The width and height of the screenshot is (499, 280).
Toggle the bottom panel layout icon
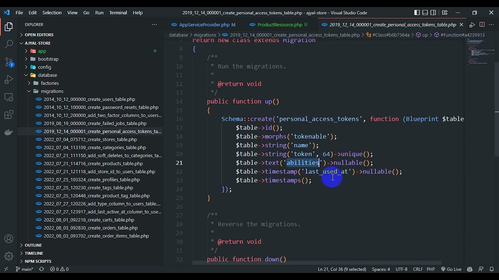pos(425,12)
